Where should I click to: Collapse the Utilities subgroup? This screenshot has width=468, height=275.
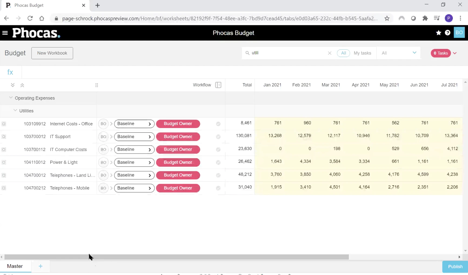click(x=15, y=110)
